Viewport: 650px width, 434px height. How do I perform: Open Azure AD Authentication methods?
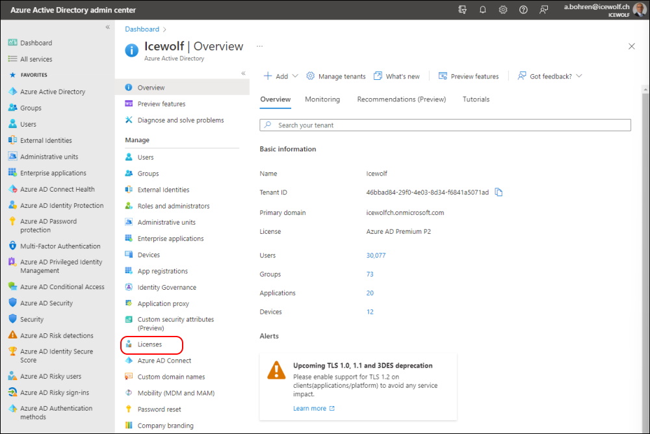click(57, 413)
